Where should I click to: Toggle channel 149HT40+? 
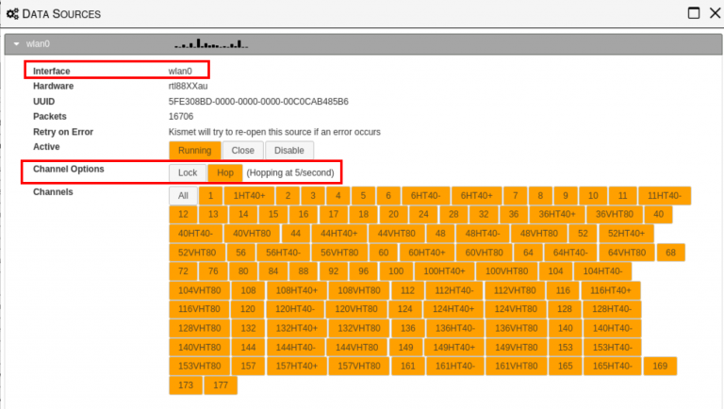click(453, 347)
